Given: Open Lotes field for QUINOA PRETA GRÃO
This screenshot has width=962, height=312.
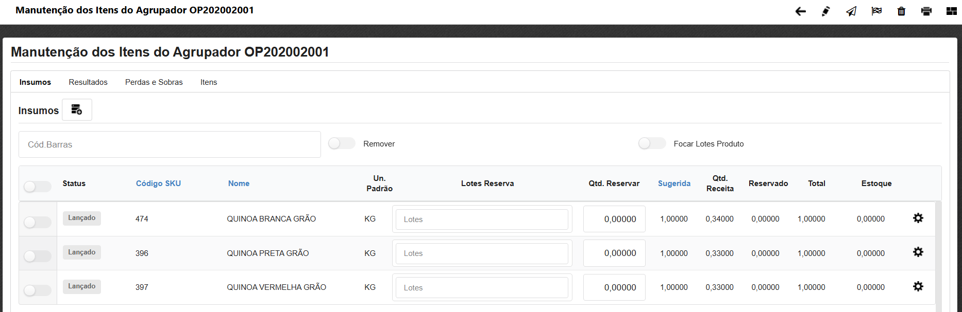Looking at the screenshot, I should [x=482, y=253].
